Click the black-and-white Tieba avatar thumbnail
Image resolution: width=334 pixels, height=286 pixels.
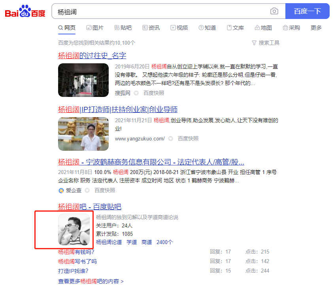point(74,229)
